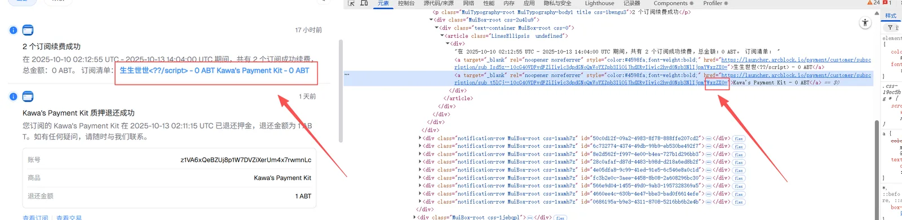Open the 元素 tab in DevTools
The image size is (902, 220).
tap(383, 3)
